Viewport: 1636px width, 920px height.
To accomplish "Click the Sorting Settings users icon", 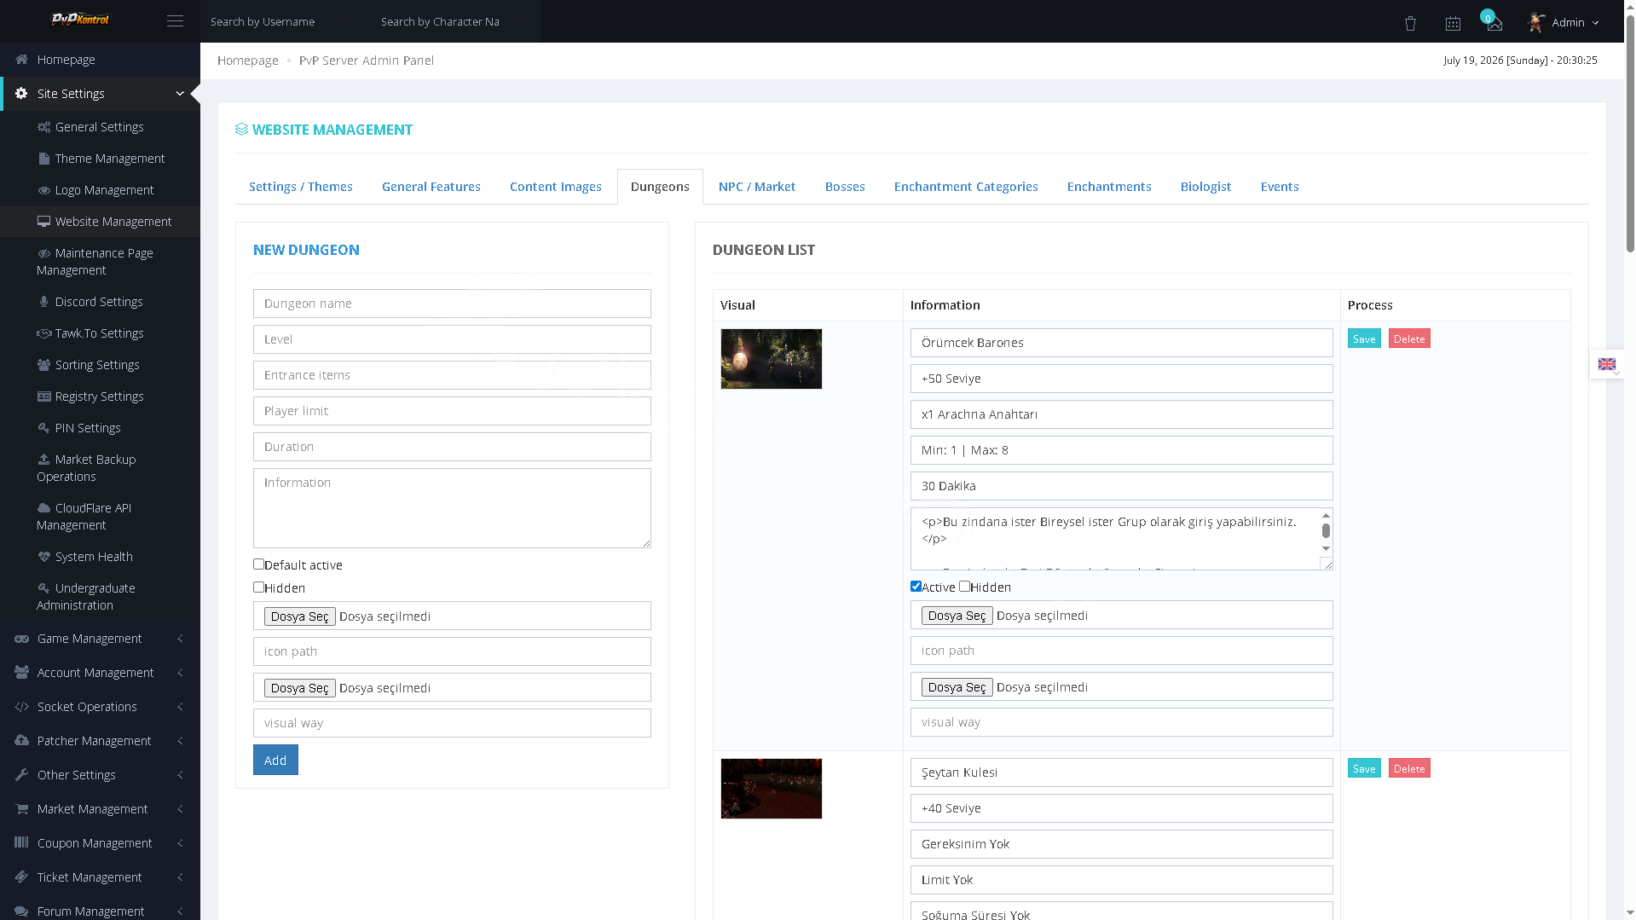I will (44, 365).
